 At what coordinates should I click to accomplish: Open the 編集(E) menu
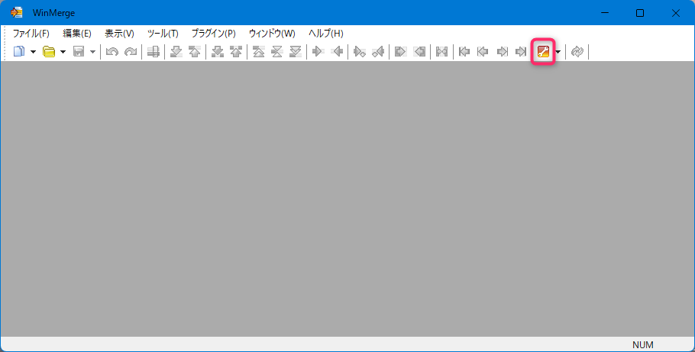coord(77,34)
